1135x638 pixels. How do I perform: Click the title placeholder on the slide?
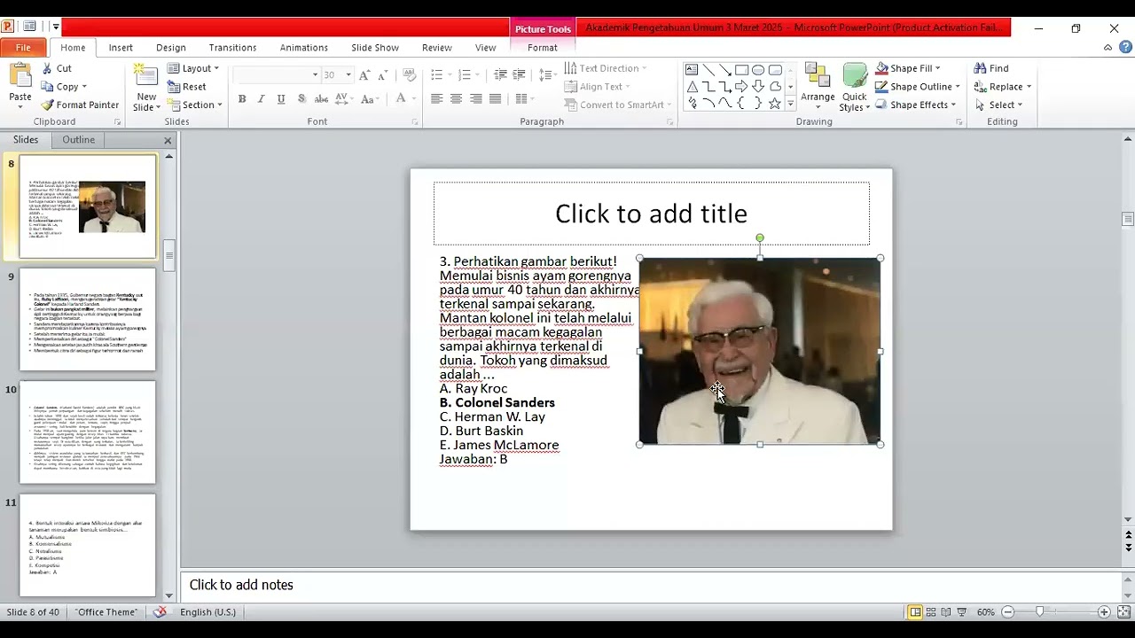coord(652,214)
